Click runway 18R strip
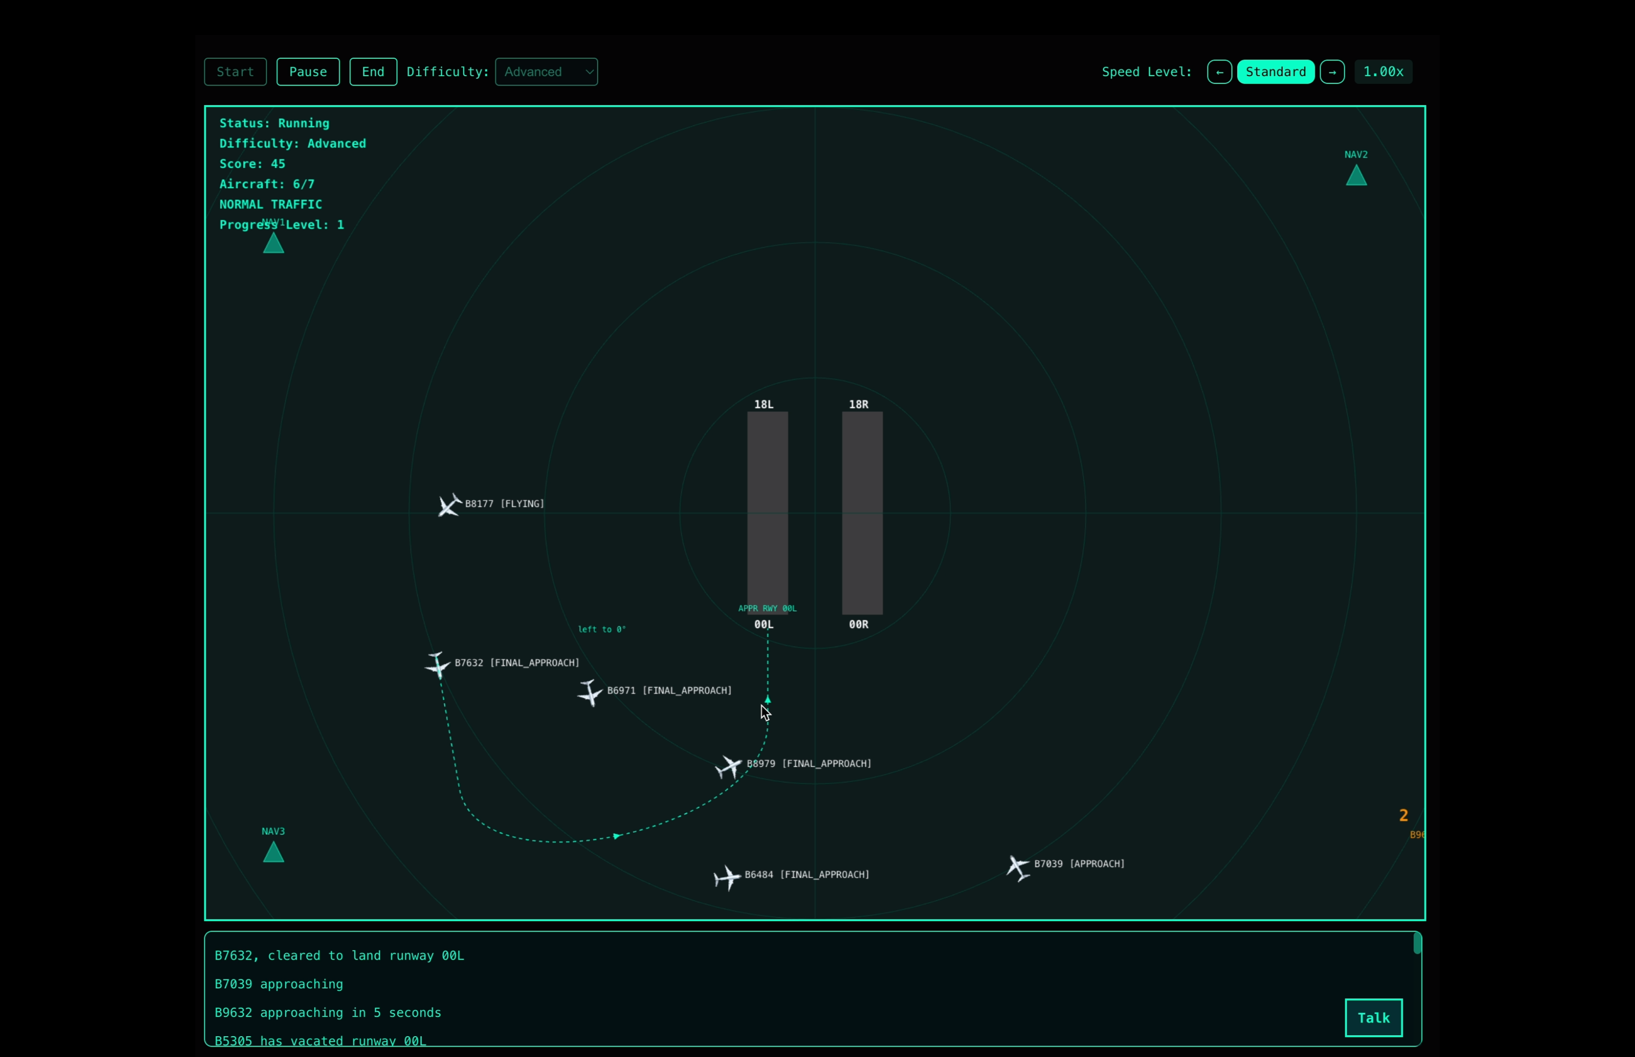Viewport: 1635px width, 1057px height. 862,513
